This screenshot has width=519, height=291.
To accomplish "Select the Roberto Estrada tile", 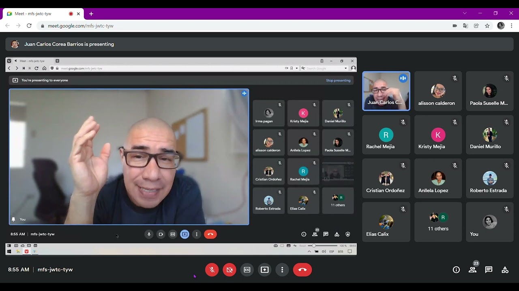I will [x=490, y=178].
